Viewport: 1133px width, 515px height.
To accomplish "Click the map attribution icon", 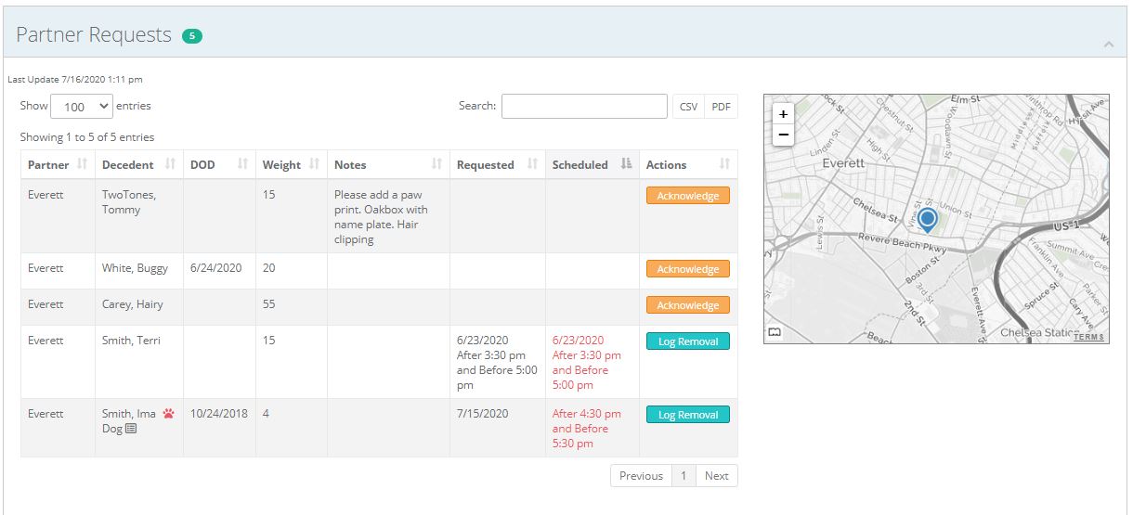I will pyautogui.click(x=775, y=332).
